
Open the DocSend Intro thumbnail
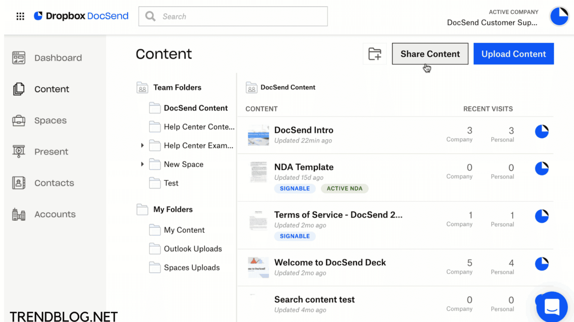[258, 135]
